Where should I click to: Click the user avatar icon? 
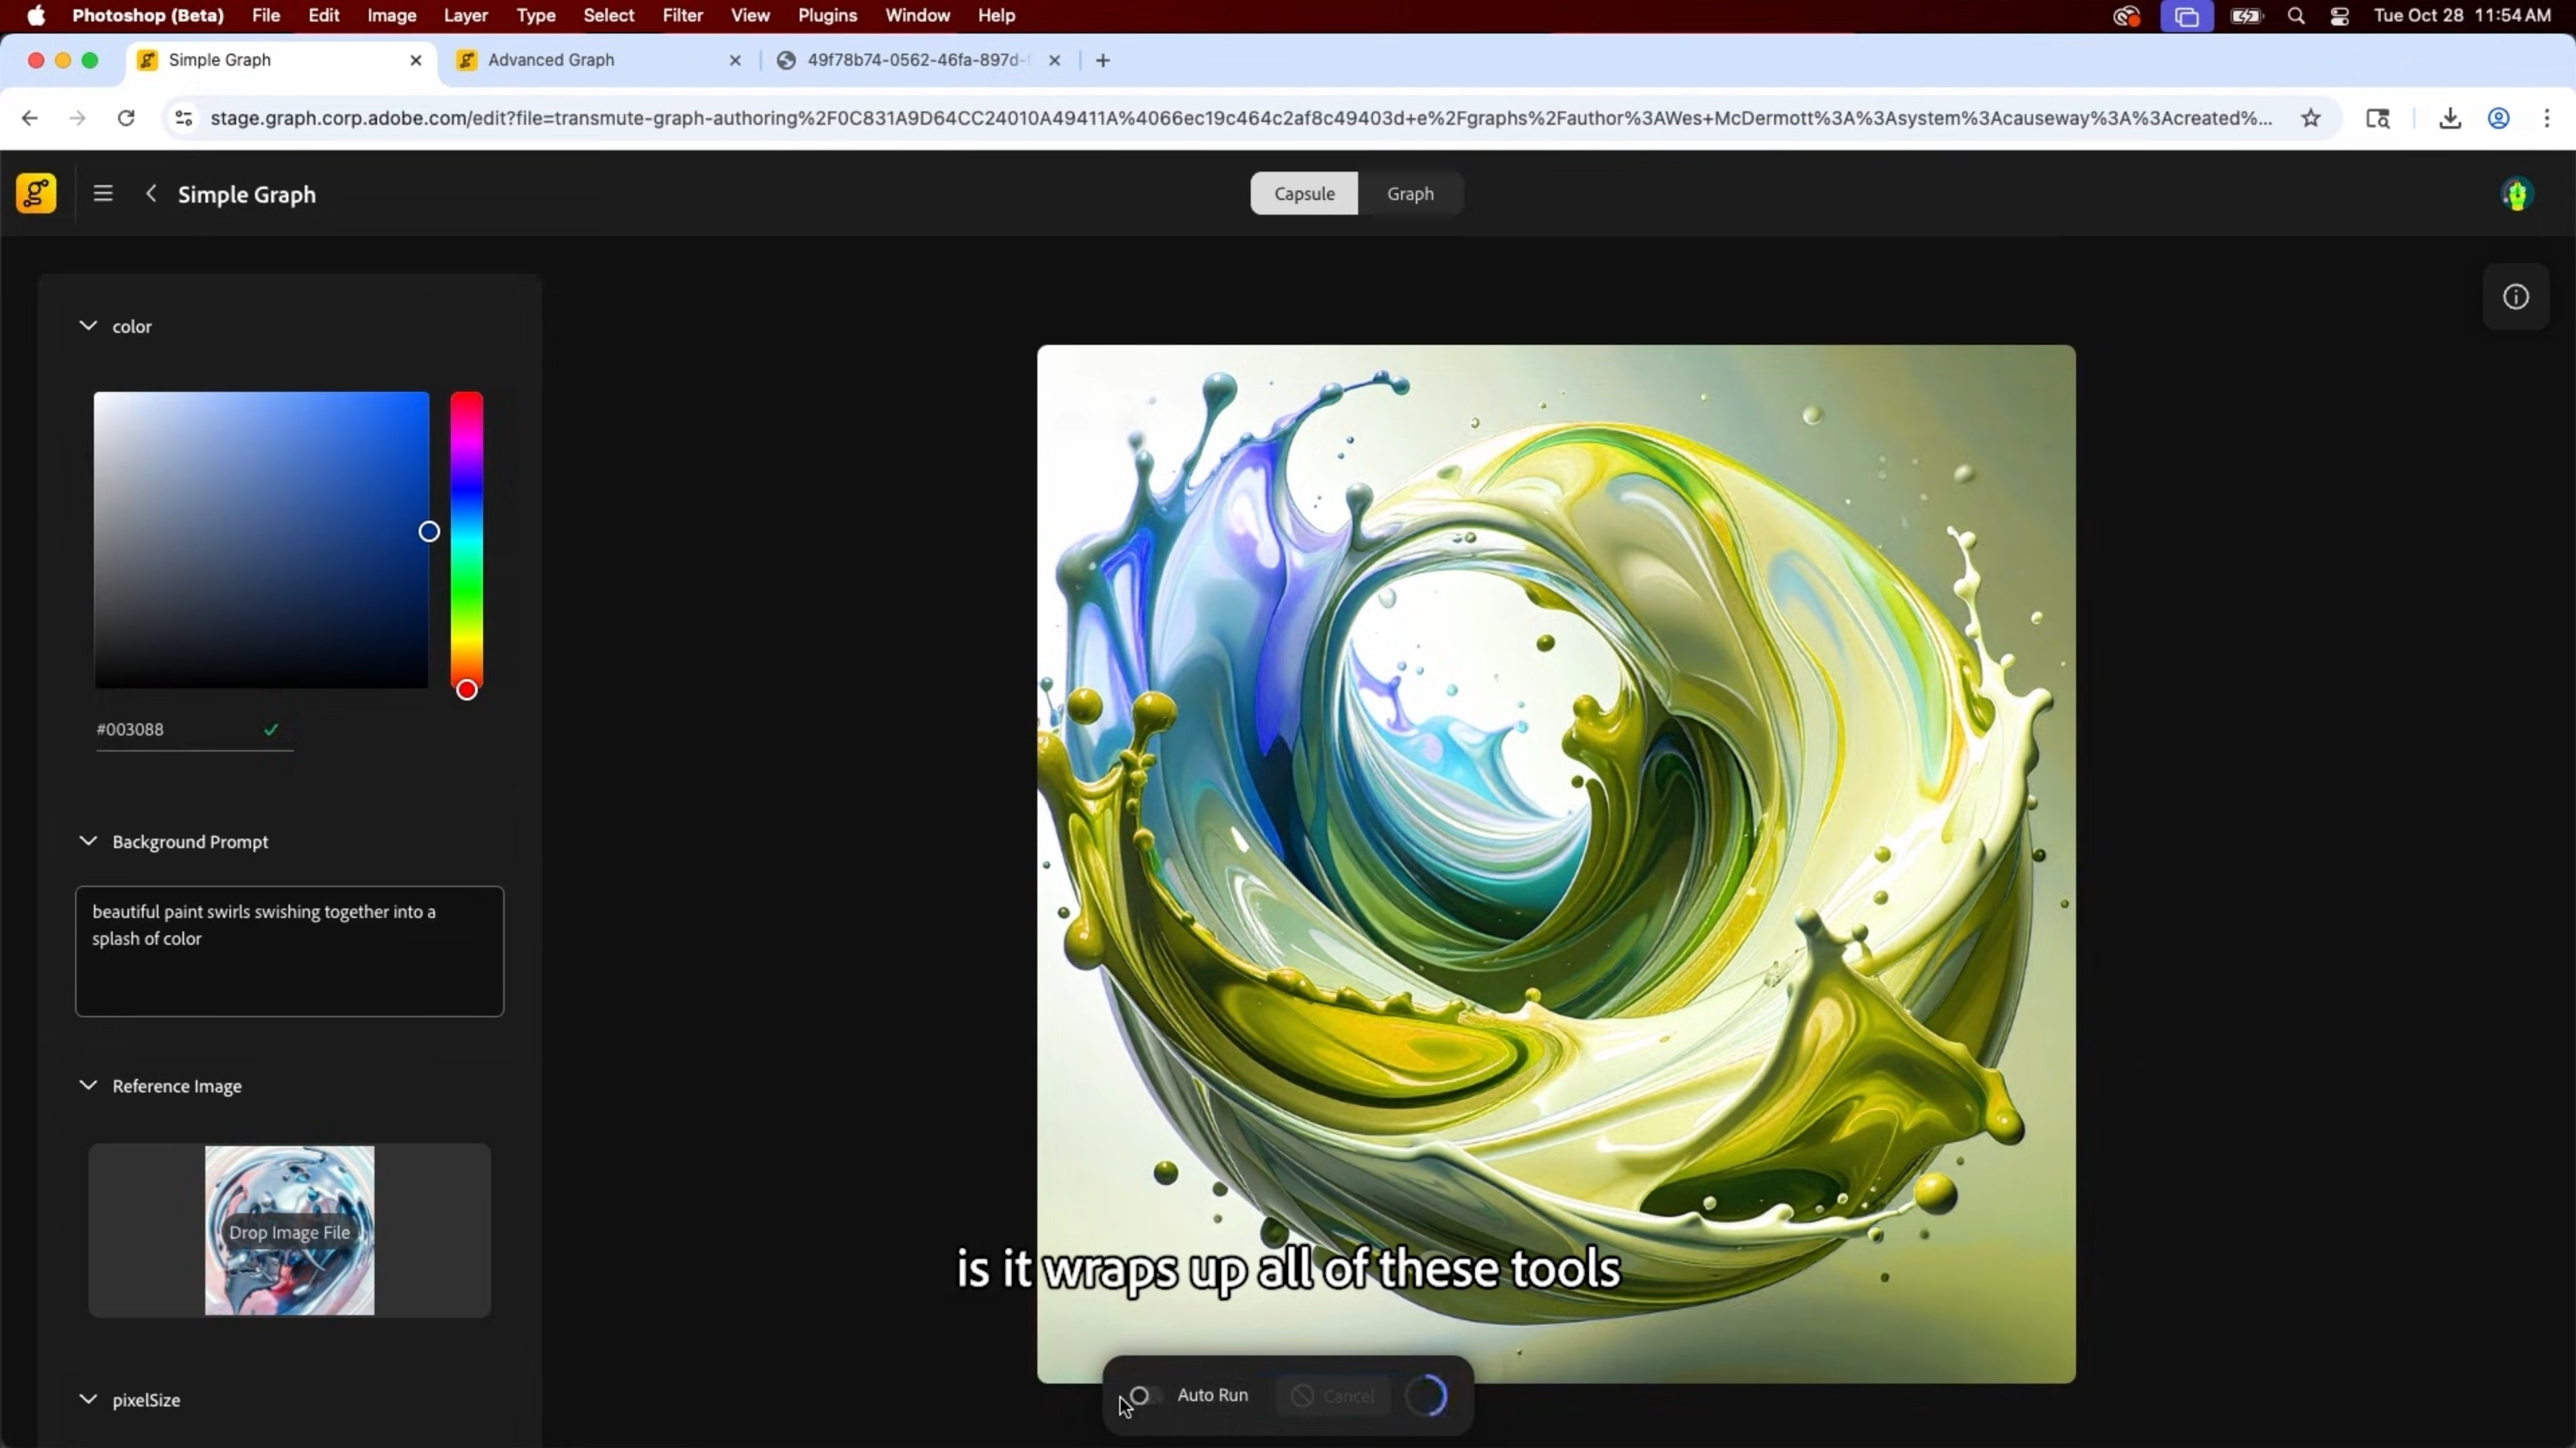tap(2516, 194)
